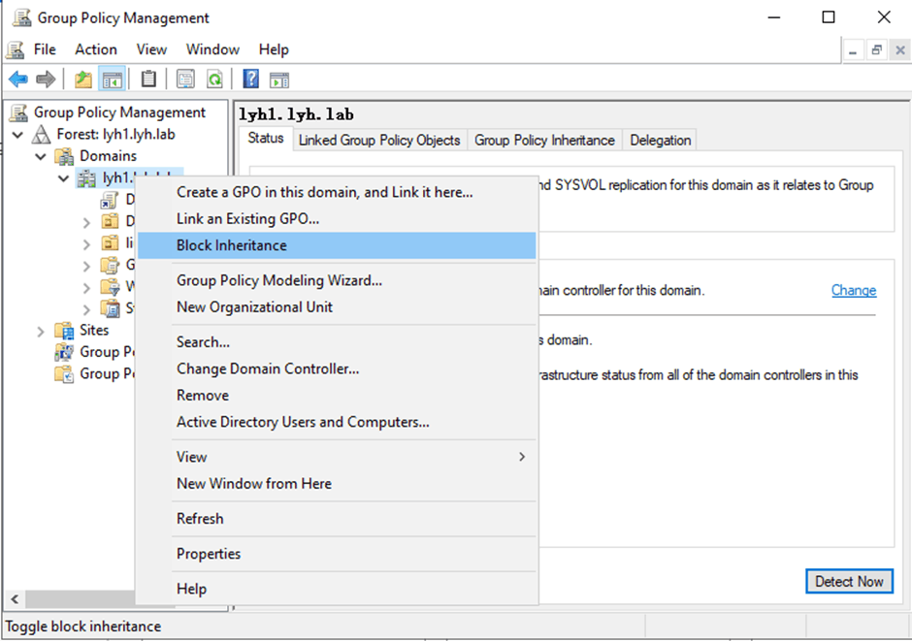Click the Detect Now button
912x641 pixels.
tap(849, 581)
